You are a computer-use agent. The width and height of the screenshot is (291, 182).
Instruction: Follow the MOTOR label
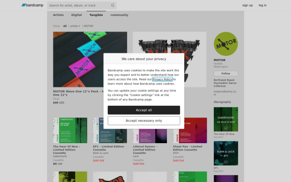[x=226, y=74]
